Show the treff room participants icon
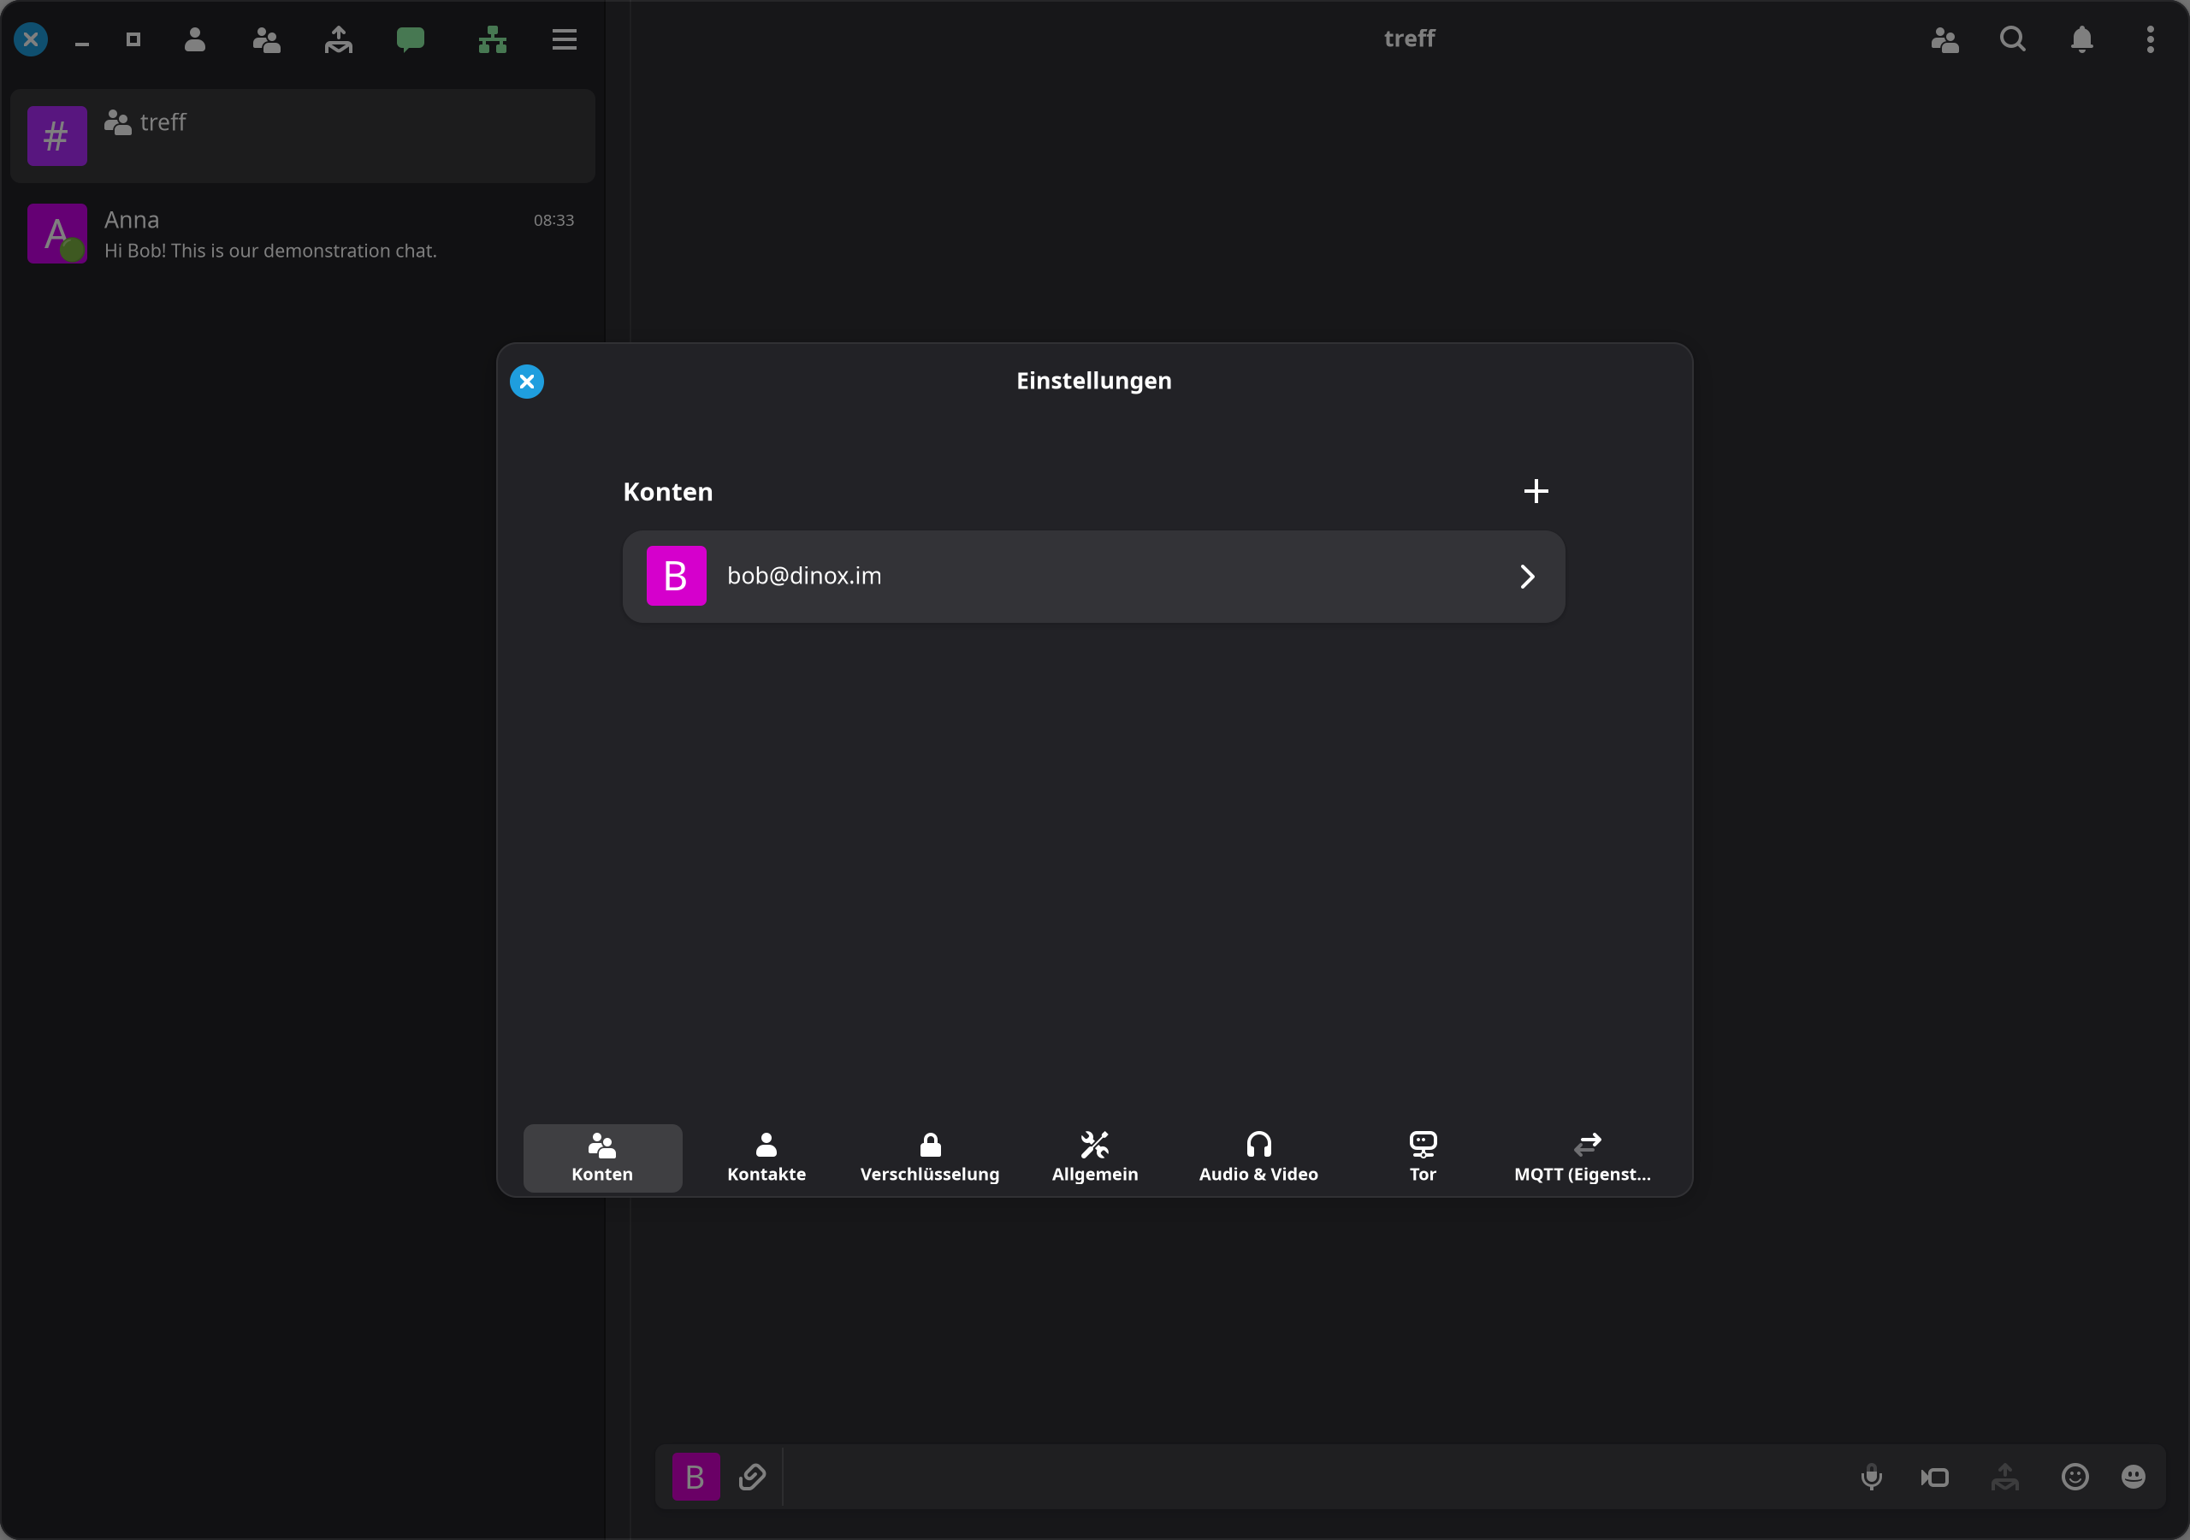Screen dimensions: 2190x1540 pos(1944,39)
